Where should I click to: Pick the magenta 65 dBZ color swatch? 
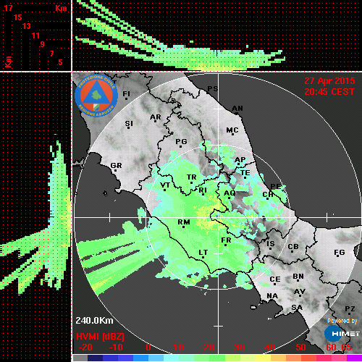(x=354, y=358)
